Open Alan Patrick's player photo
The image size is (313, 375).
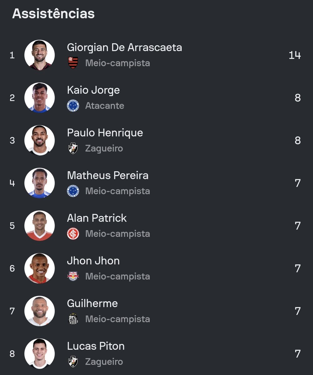pyautogui.click(x=40, y=226)
